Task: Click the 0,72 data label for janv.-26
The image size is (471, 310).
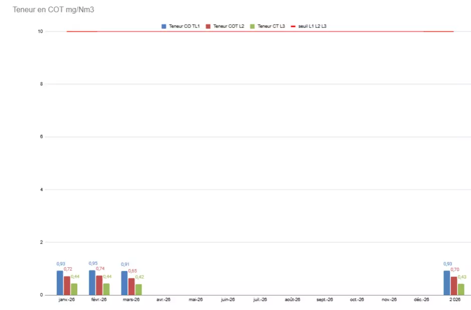Action: coord(68,269)
